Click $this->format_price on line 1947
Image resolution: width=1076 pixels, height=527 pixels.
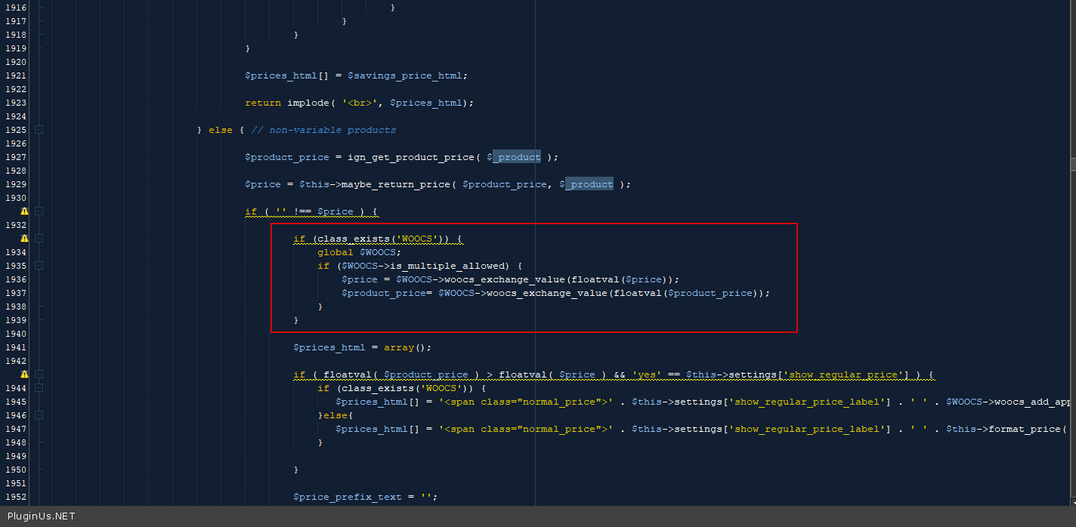coord(1003,429)
